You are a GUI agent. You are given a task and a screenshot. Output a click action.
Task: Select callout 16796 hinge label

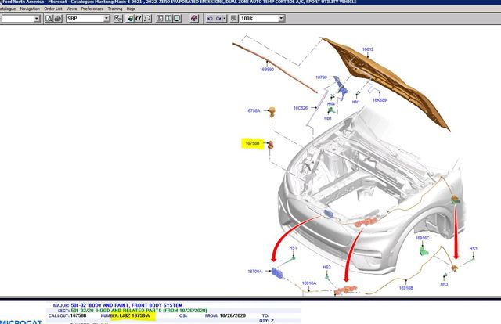click(x=321, y=77)
